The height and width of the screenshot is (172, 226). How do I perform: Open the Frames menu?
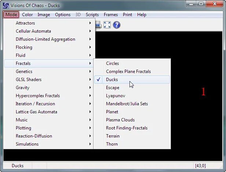click(x=111, y=15)
